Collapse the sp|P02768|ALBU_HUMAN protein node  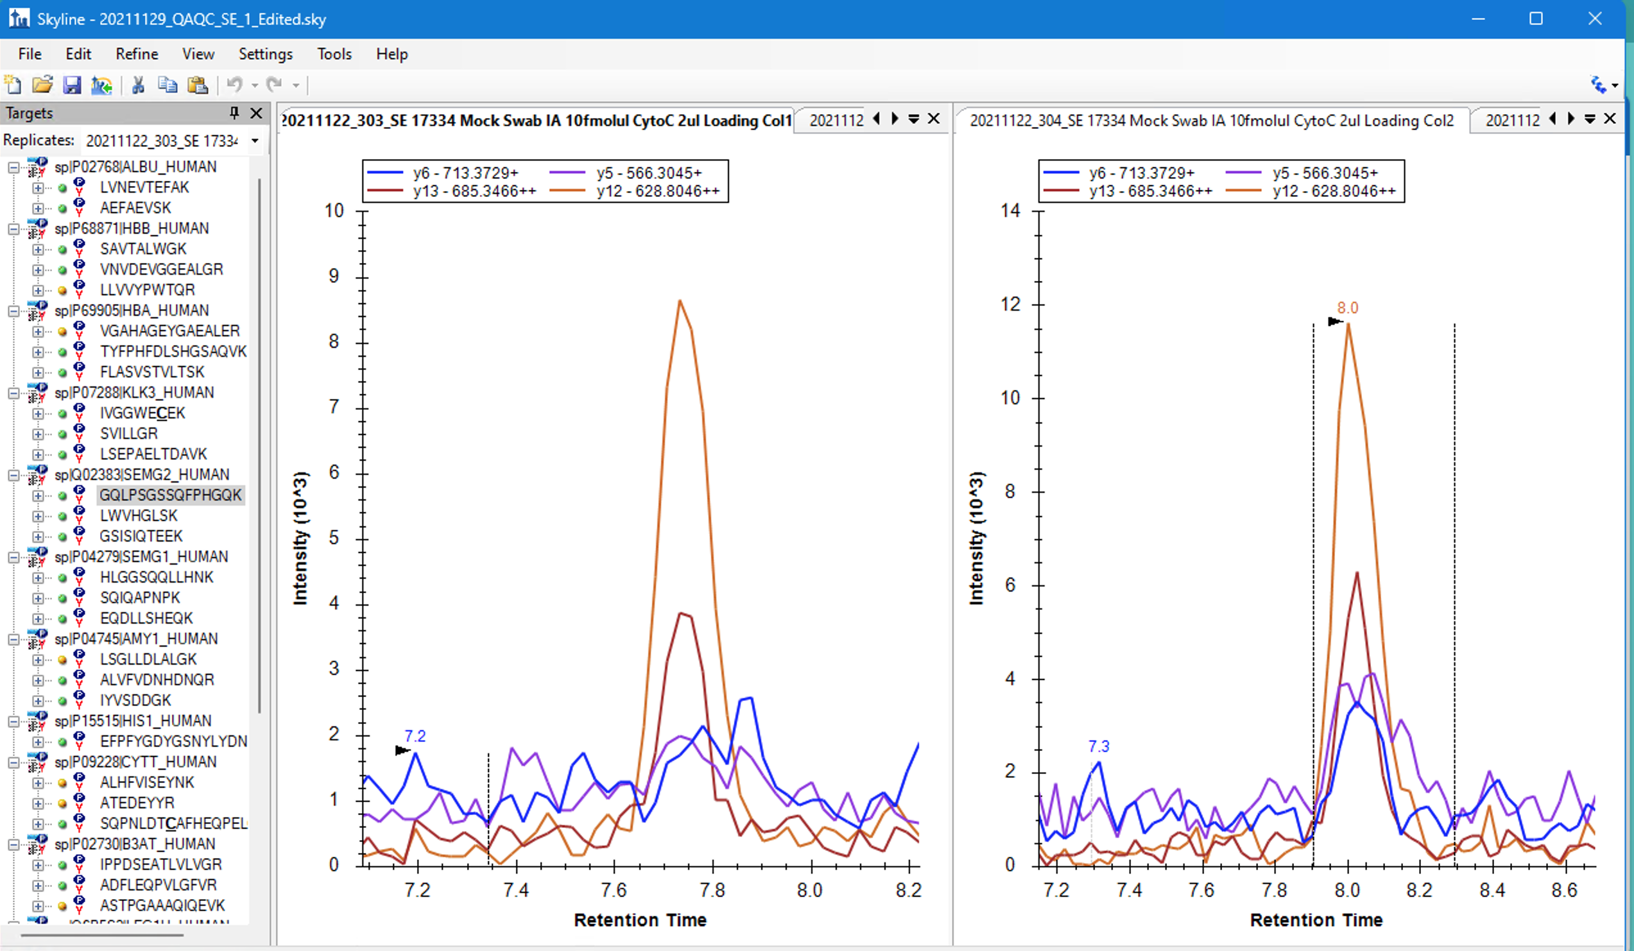tap(13, 167)
